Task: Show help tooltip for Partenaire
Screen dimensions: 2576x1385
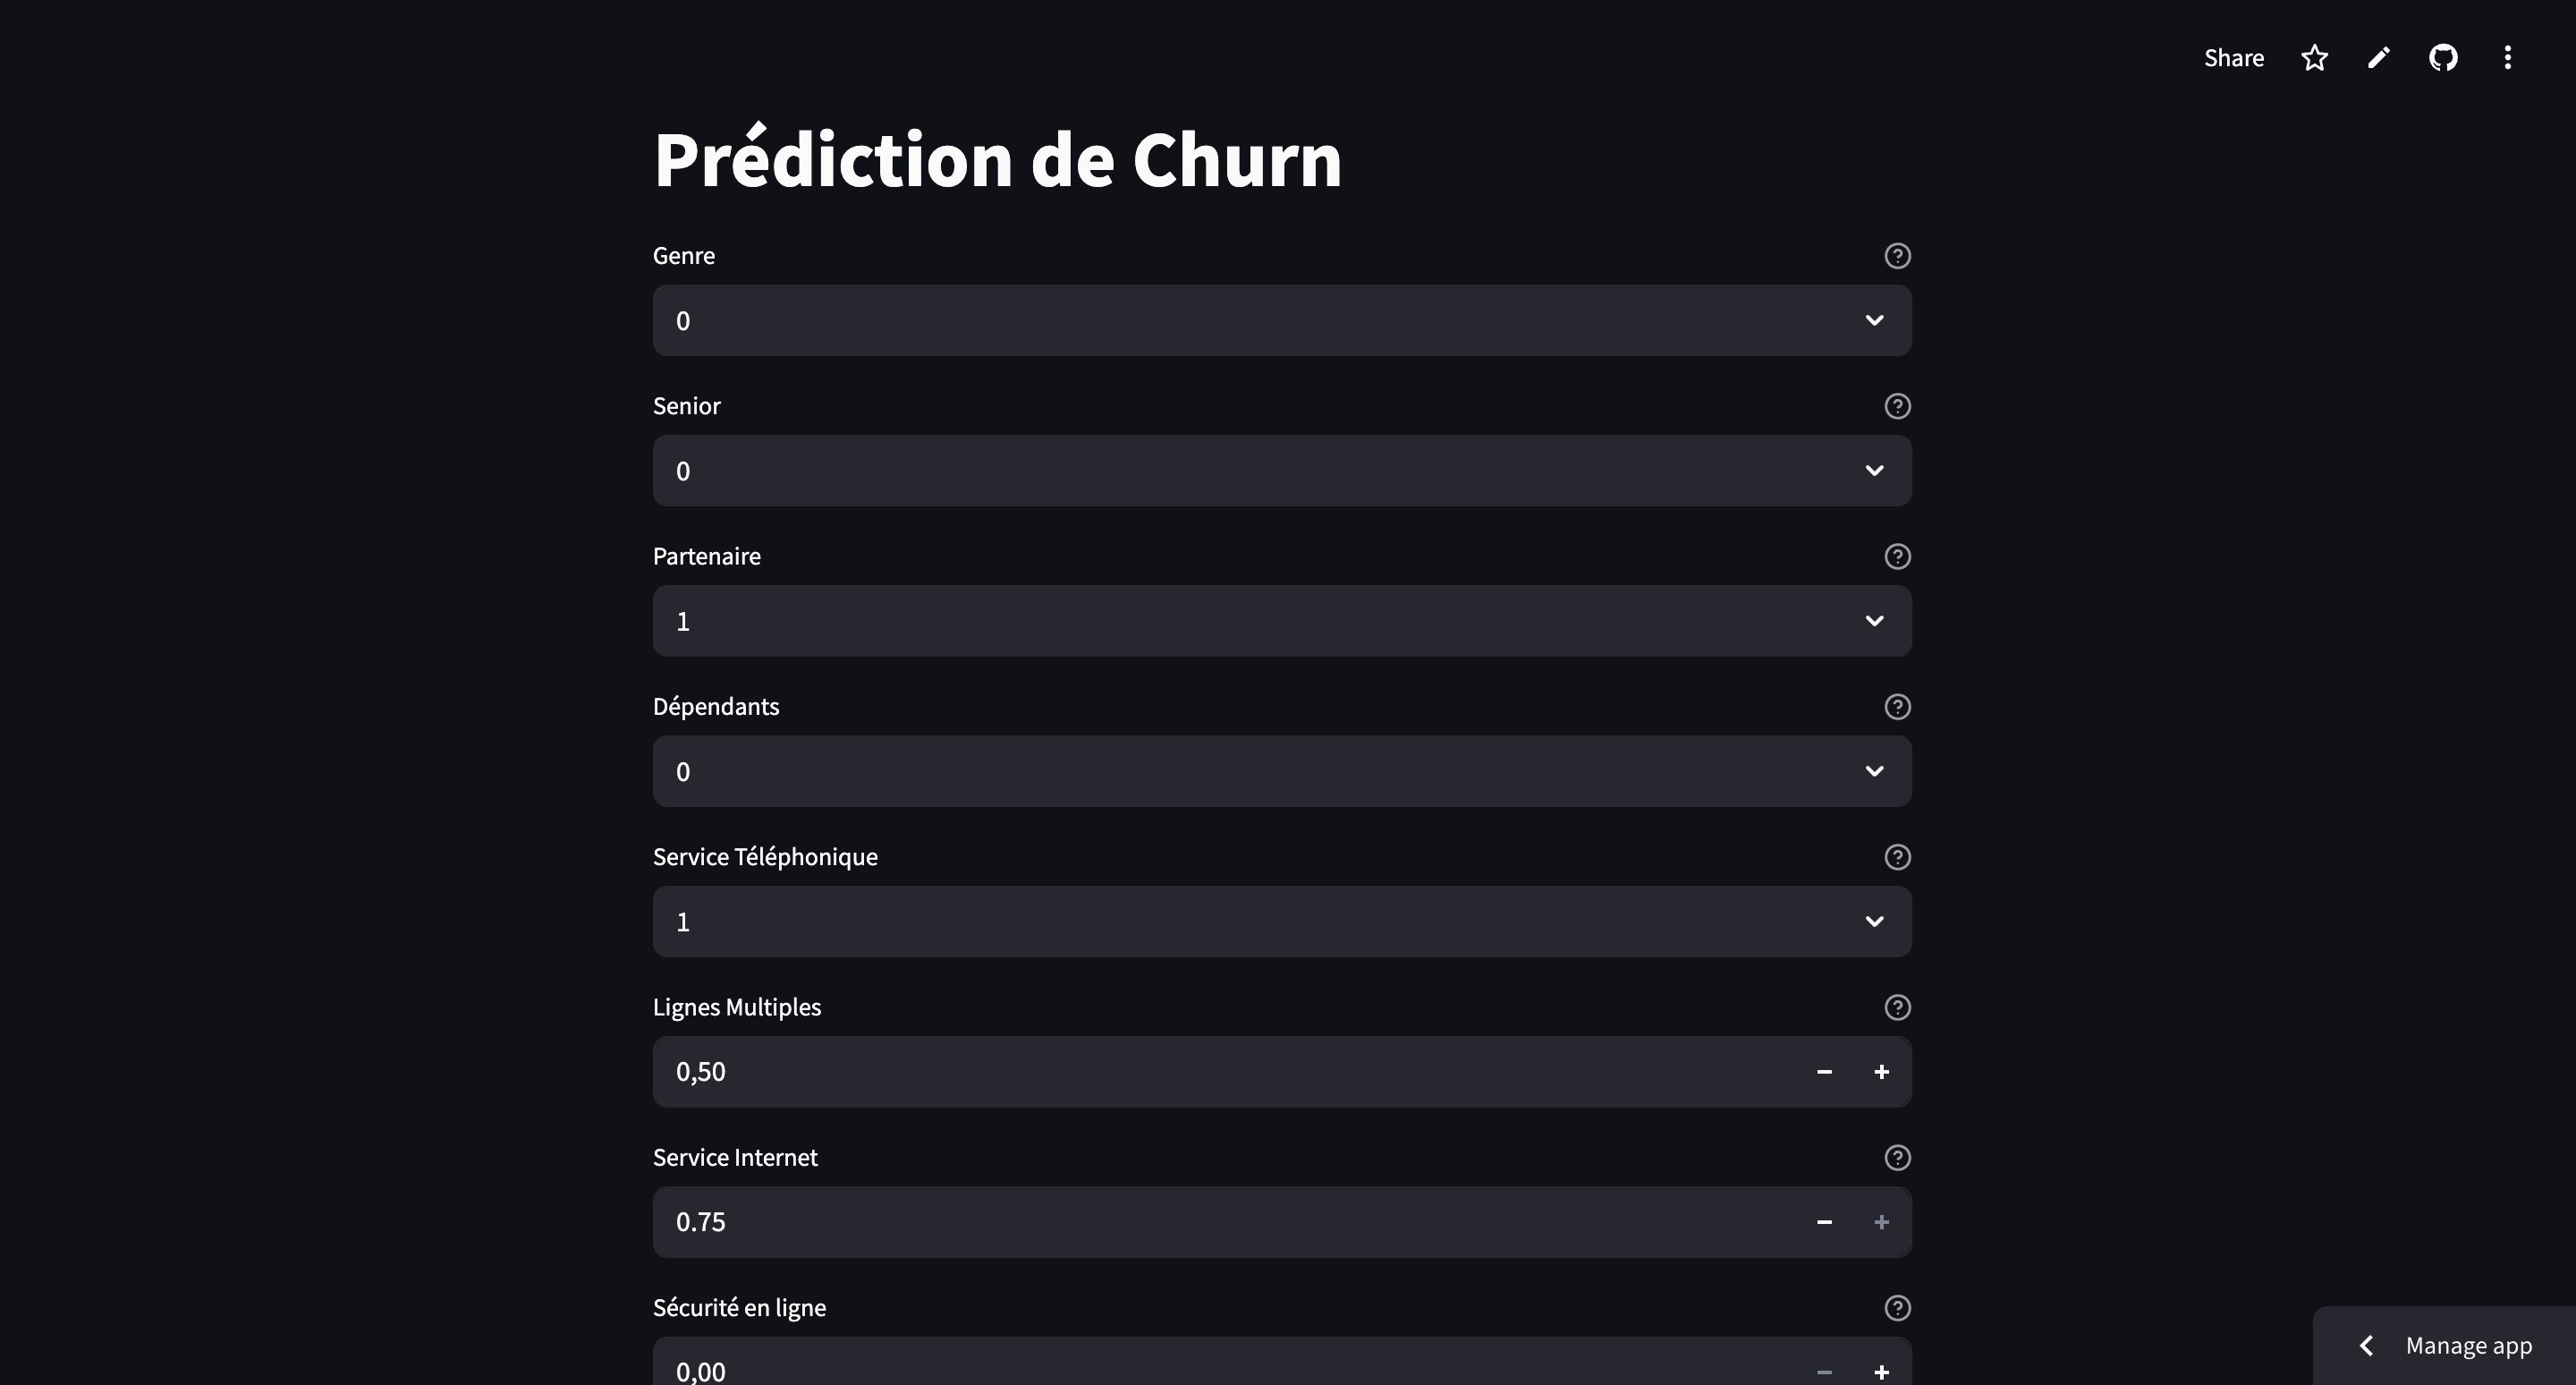Action: pyautogui.click(x=1897, y=557)
